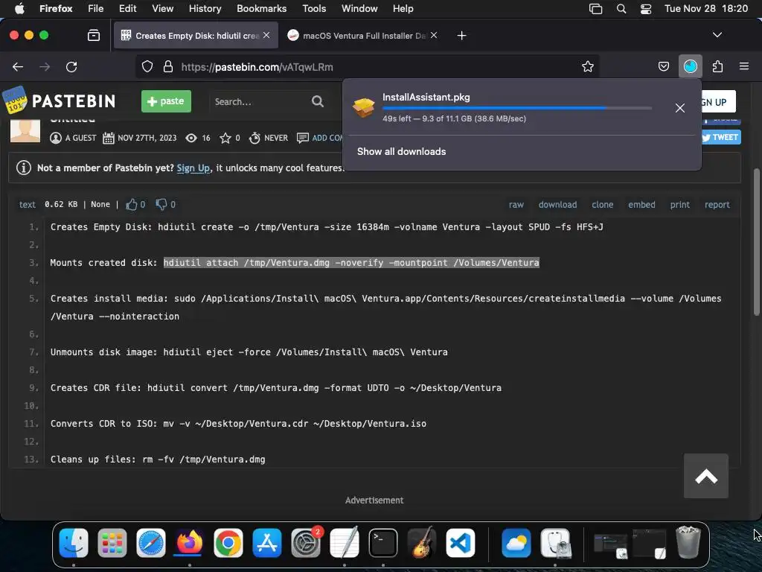
Task: Open Firefox View from the tab bar
Action: tap(94, 36)
